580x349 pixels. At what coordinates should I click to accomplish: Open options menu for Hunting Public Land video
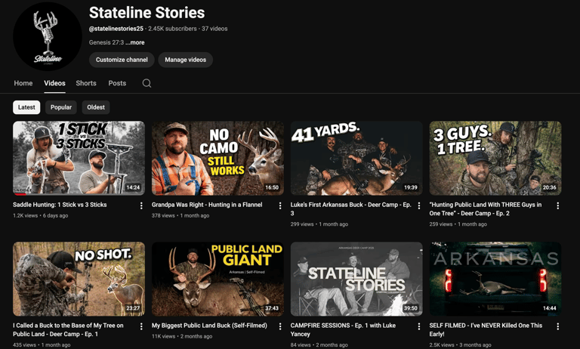(x=558, y=205)
